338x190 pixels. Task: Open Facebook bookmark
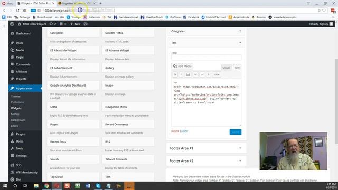click(x=191, y=17)
